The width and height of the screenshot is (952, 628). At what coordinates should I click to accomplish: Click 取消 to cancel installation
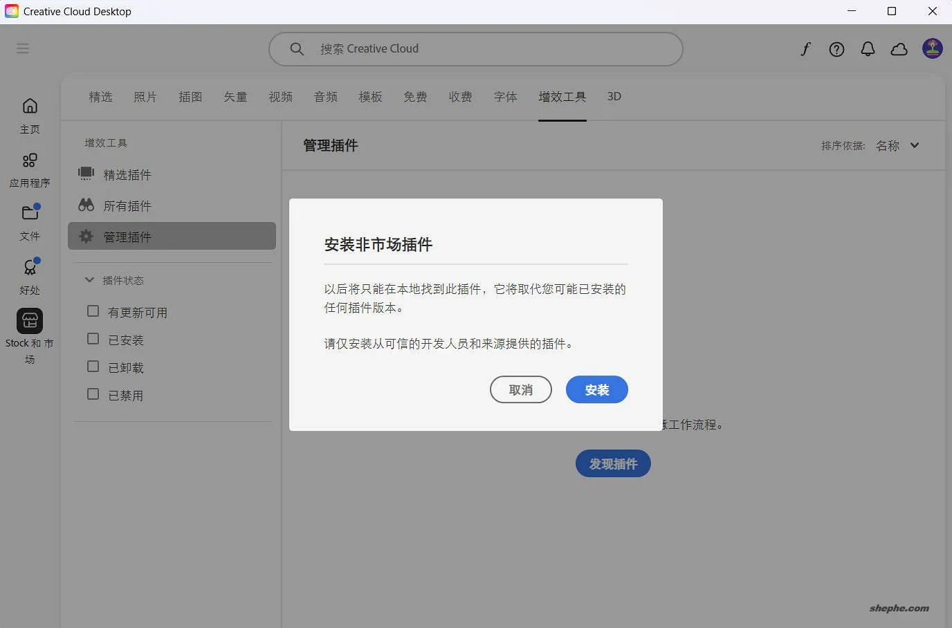(x=521, y=389)
